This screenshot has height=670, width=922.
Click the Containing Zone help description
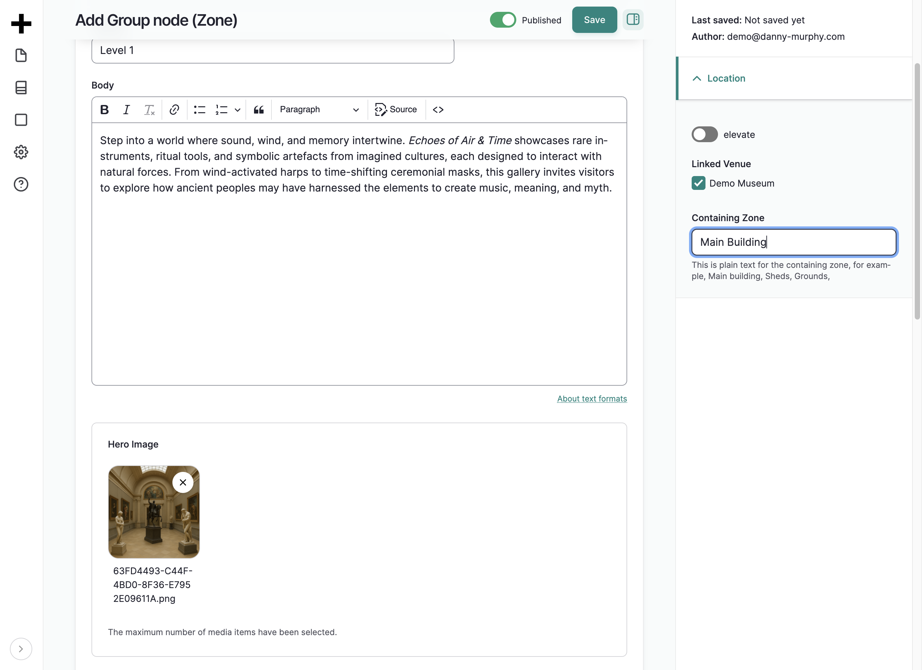(791, 271)
